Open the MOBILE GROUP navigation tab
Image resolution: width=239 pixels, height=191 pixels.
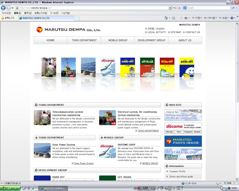118,40
